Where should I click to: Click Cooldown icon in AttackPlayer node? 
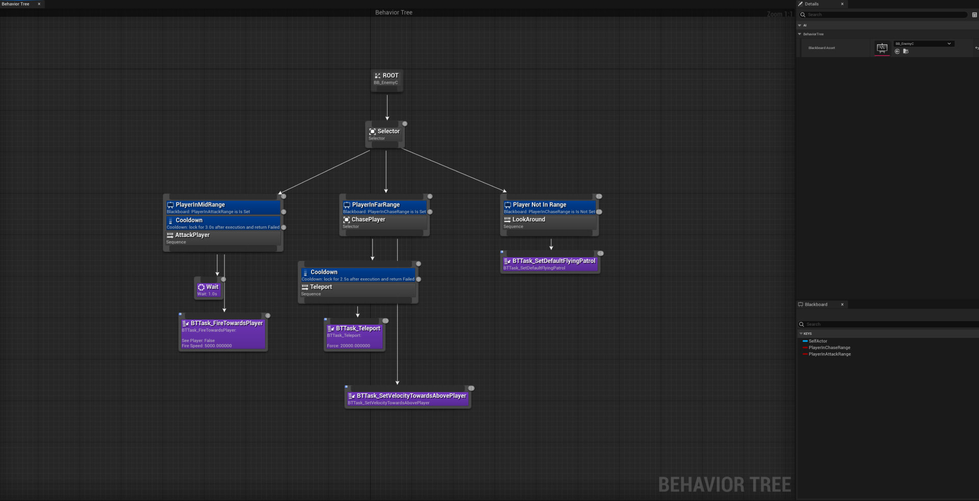pyautogui.click(x=170, y=221)
